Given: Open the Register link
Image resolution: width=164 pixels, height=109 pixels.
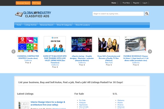Looking at the screenshot, I should 136,3.
